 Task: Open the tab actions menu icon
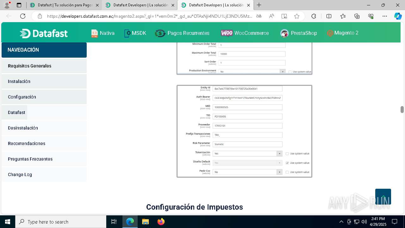pyautogui.click(x=19, y=5)
